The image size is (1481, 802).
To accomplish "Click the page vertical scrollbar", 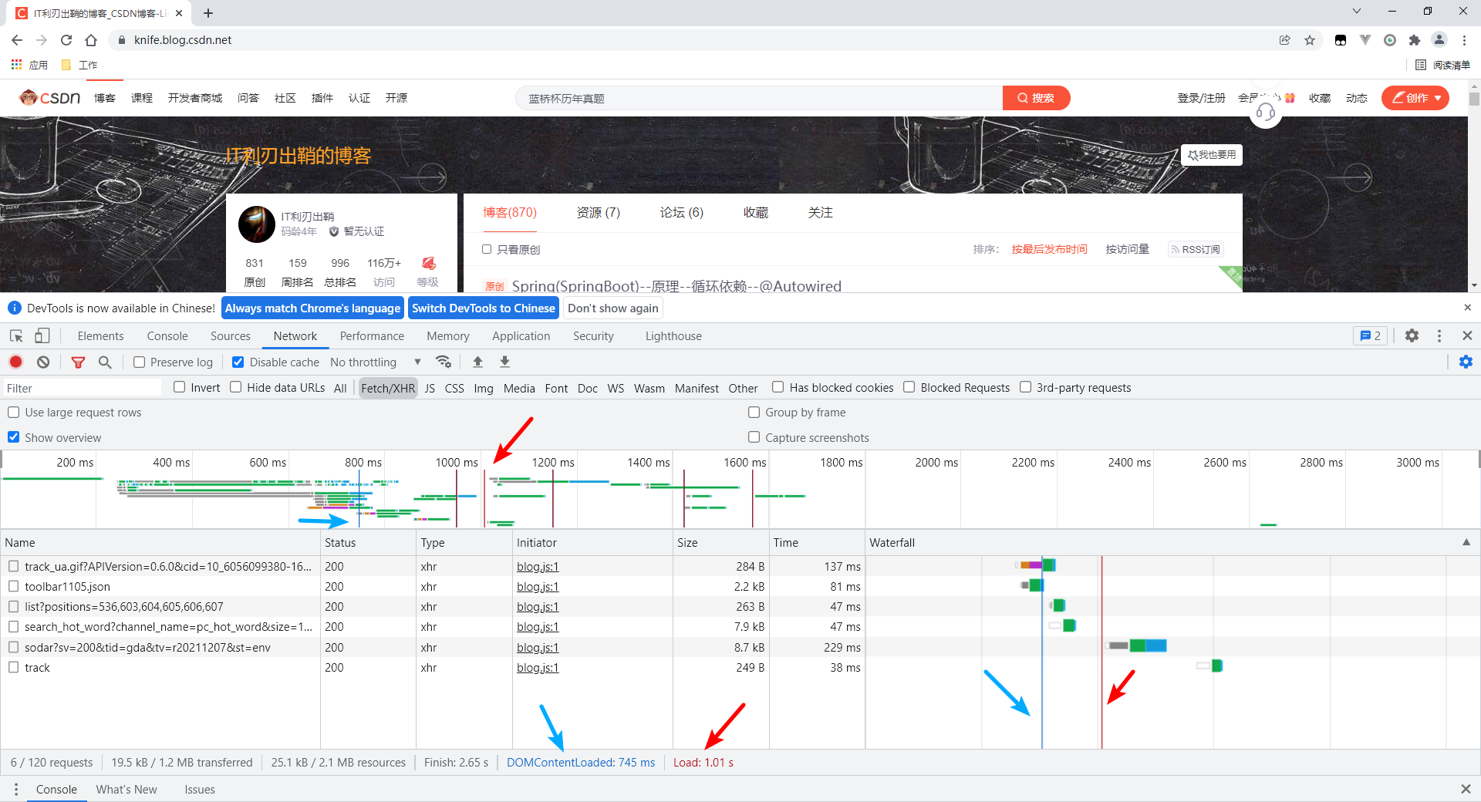I will pos(1474,185).
